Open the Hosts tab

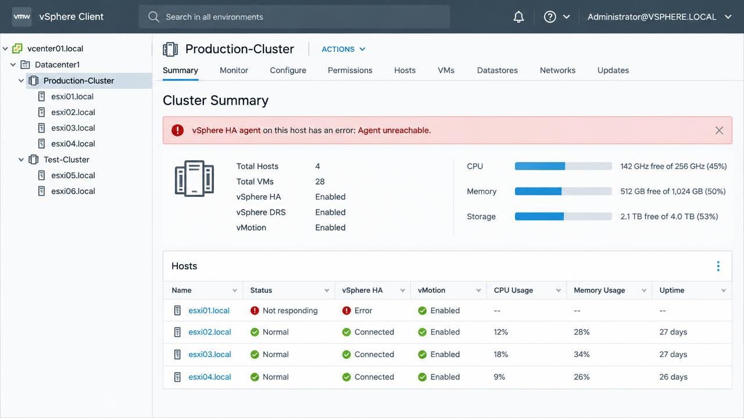405,70
